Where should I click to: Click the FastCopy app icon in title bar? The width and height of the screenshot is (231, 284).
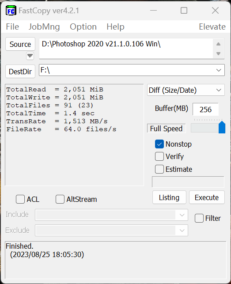pyautogui.click(x=11, y=11)
